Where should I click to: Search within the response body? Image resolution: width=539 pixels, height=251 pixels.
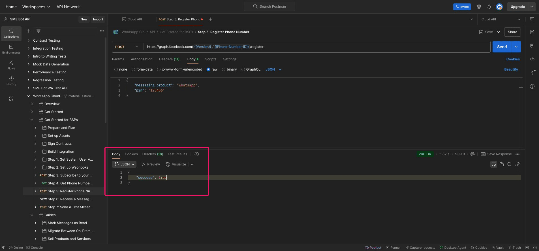point(510,164)
